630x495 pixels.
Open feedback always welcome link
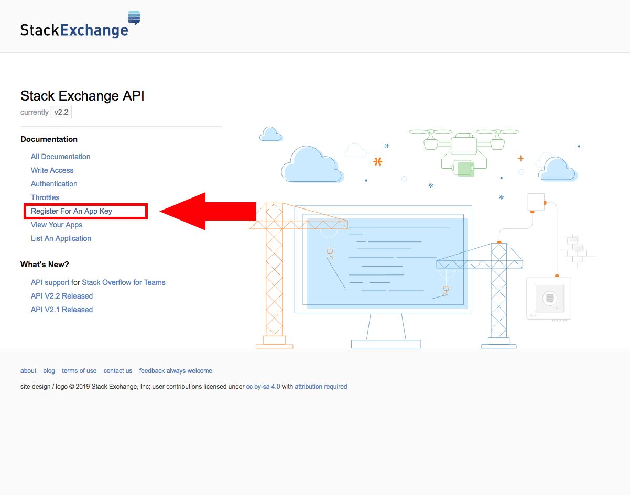tap(176, 371)
